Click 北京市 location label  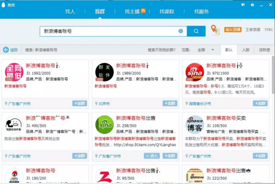click(x=104, y=103)
